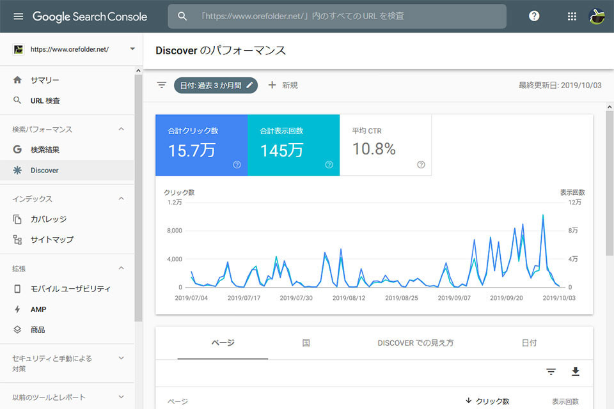Go to 商品 report
Image resolution: width=614 pixels, height=409 pixels.
coord(67,330)
